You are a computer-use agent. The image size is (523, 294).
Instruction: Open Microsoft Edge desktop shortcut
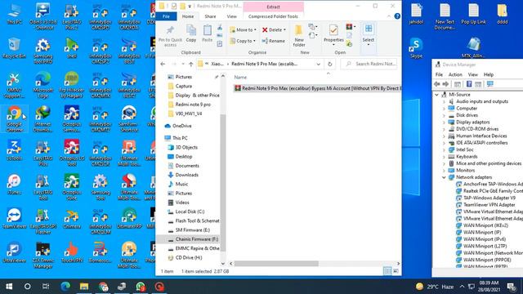43,85
